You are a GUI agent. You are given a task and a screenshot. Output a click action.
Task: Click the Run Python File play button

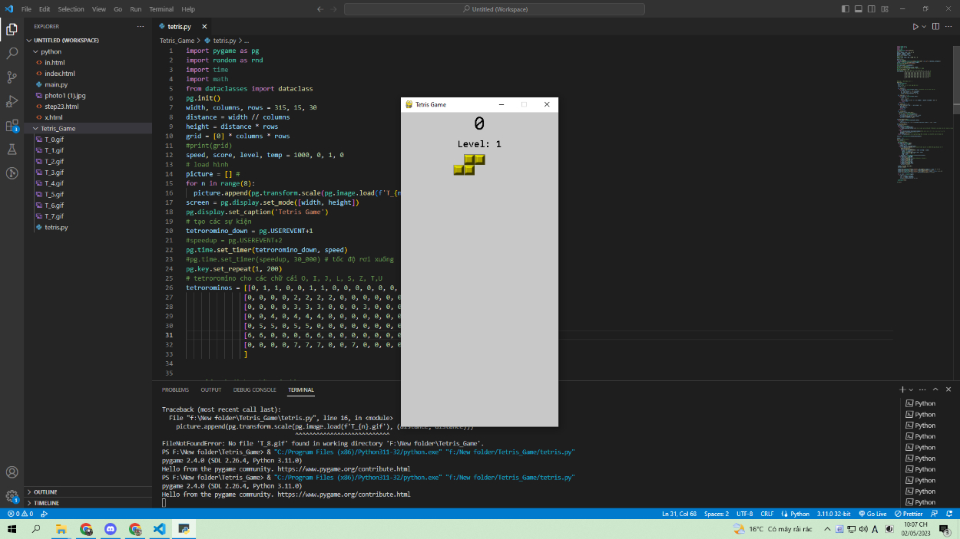915,26
